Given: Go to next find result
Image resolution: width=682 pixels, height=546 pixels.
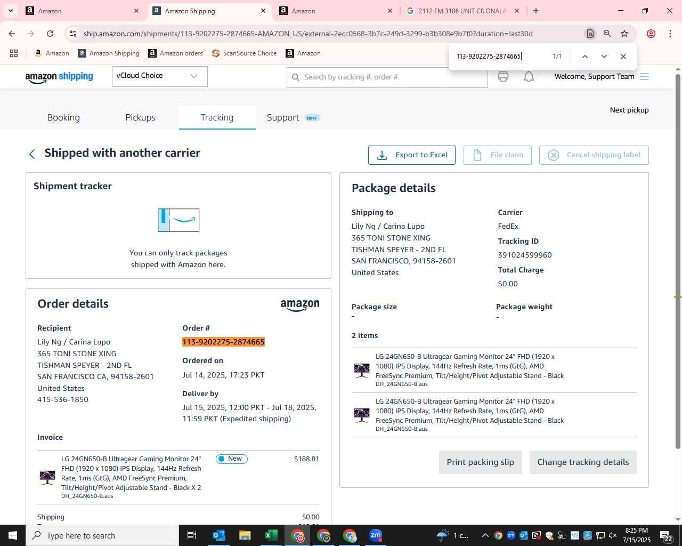Looking at the screenshot, I should [x=604, y=57].
